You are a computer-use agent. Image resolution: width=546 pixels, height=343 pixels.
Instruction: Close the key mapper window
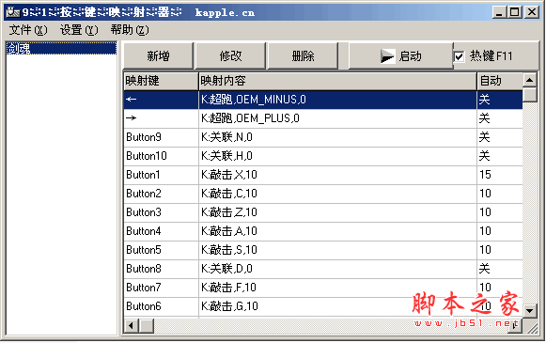[532, 12]
